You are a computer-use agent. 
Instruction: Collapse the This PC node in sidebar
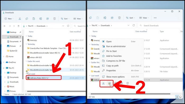[4, 68]
